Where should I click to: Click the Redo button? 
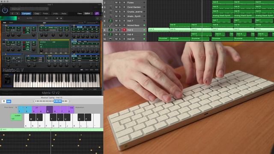click(x=64, y=13)
